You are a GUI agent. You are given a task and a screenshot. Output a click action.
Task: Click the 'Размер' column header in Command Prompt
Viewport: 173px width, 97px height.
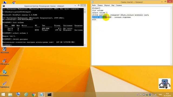pyautogui.click(x=57, y=26)
